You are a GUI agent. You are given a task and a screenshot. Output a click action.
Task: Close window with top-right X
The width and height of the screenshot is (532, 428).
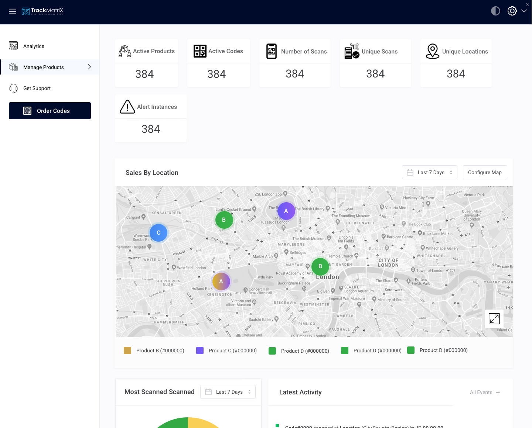(528, 5)
